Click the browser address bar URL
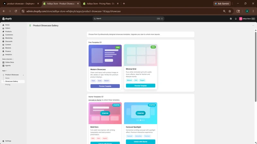 tap(74, 11)
